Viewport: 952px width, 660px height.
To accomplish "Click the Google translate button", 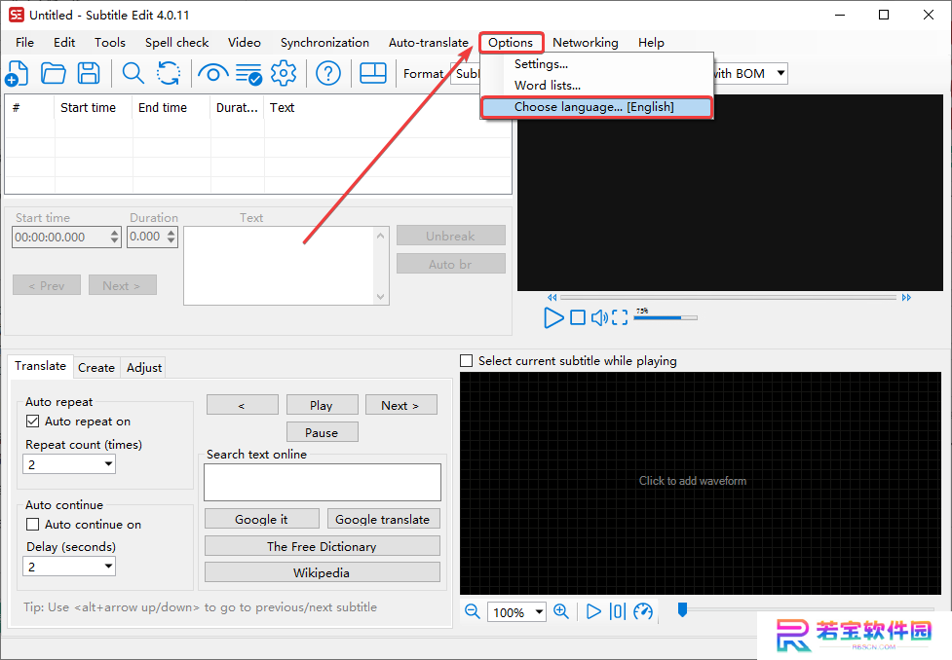I will pos(383,519).
